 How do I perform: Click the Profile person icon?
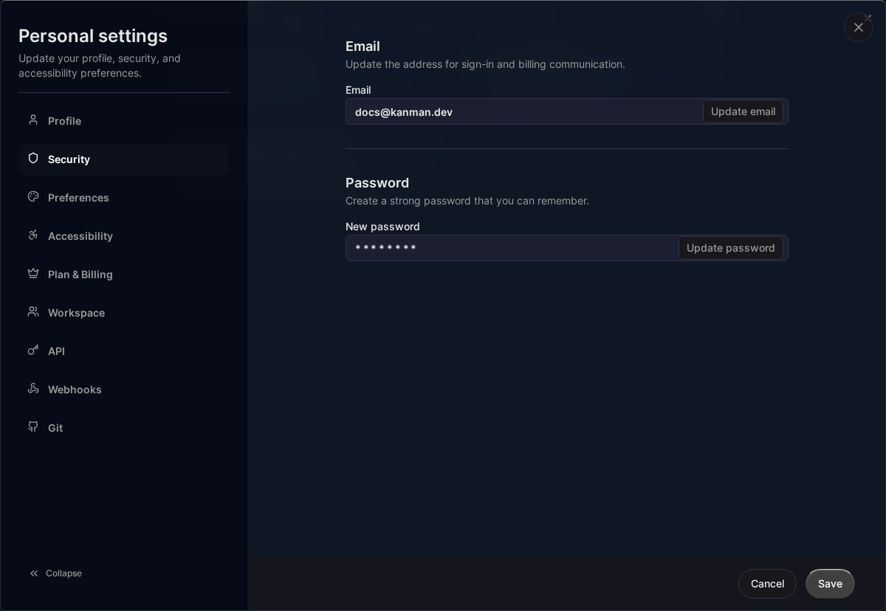tap(33, 120)
